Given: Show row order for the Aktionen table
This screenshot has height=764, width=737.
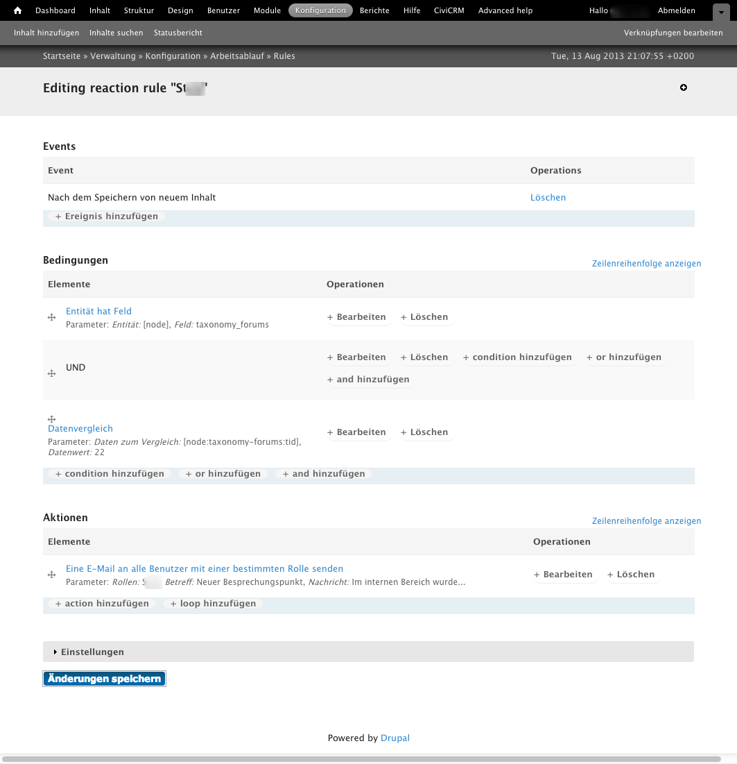Looking at the screenshot, I should (x=646, y=521).
